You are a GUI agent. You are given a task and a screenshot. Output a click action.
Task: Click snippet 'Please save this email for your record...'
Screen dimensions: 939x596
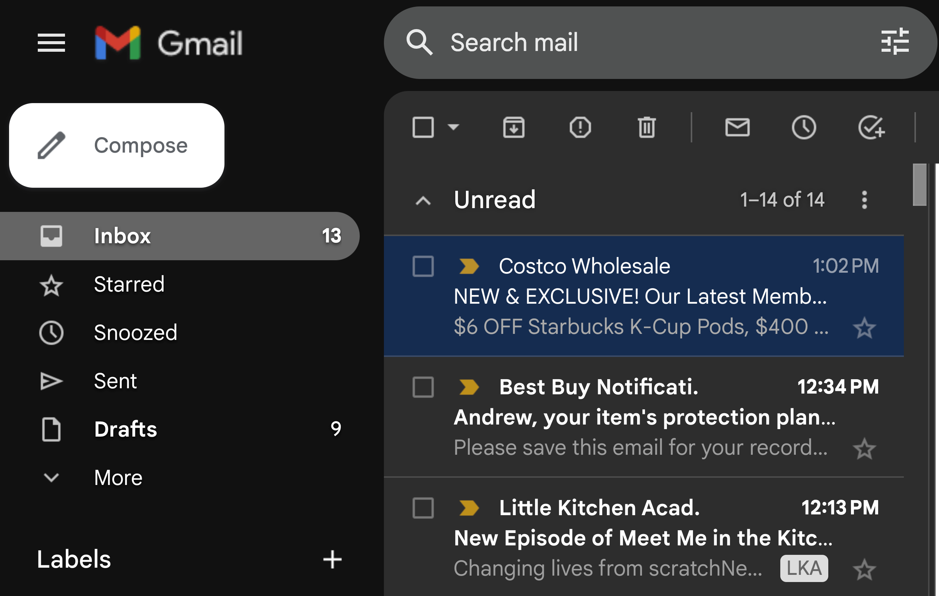click(x=640, y=448)
